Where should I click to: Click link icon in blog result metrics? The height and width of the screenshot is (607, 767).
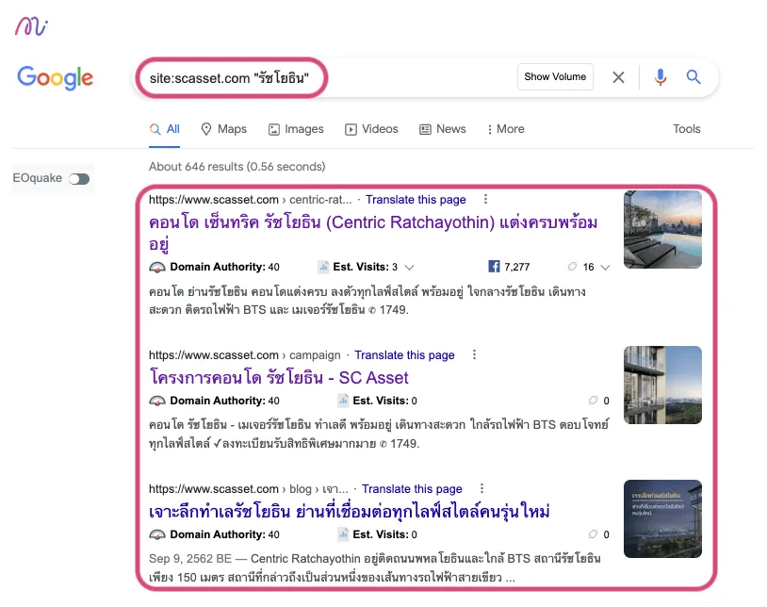[x=593, y=534]
